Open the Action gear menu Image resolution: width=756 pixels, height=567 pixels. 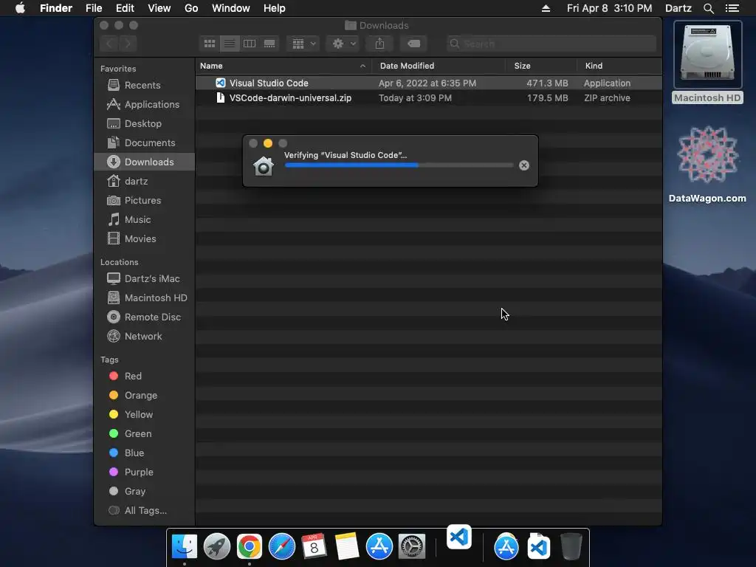pos(343,44)
